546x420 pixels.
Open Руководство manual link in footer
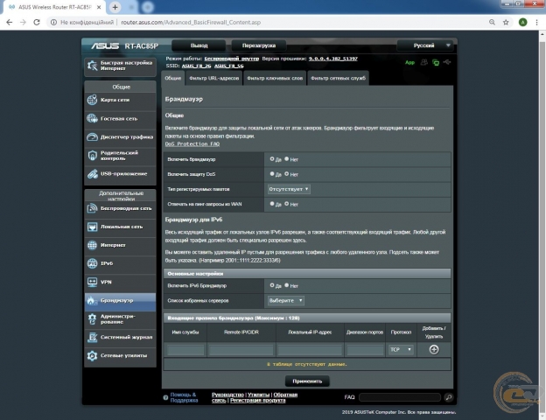click(227, 395)
